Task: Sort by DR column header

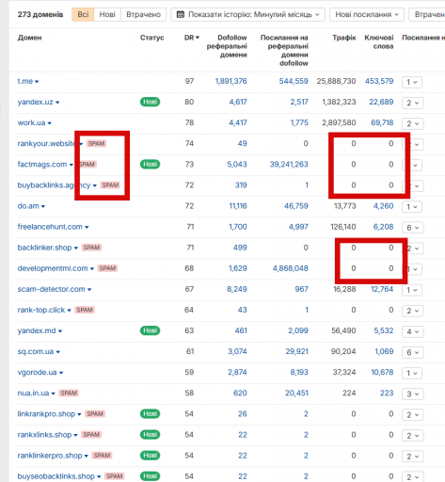Action: [192, 38]
